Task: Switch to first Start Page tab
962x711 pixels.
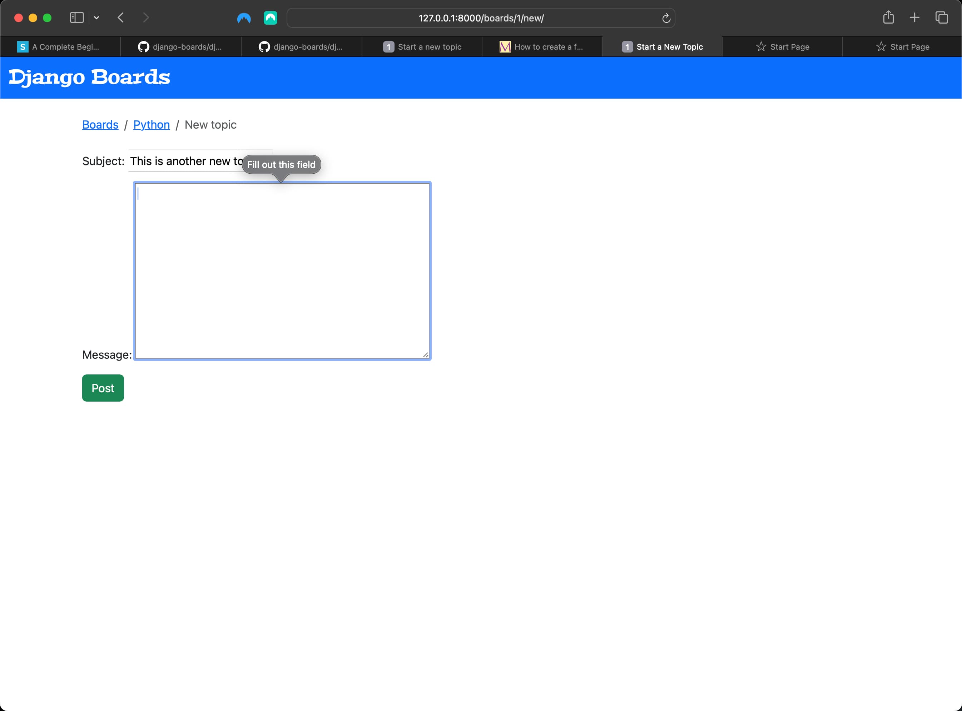Action: pyautogui.click(x=782, y=47)
